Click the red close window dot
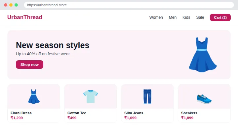This screenshot has height=135, width=238. pos(6,5)
